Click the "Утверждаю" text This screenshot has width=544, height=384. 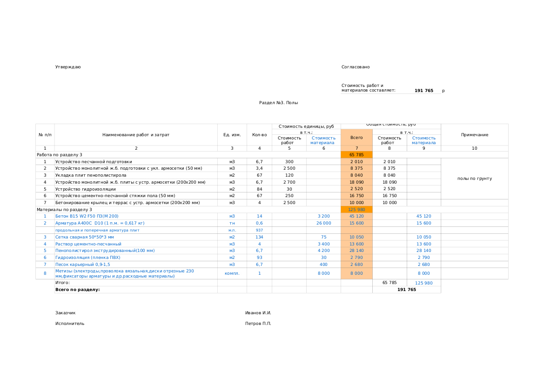[x=68, y=67]
